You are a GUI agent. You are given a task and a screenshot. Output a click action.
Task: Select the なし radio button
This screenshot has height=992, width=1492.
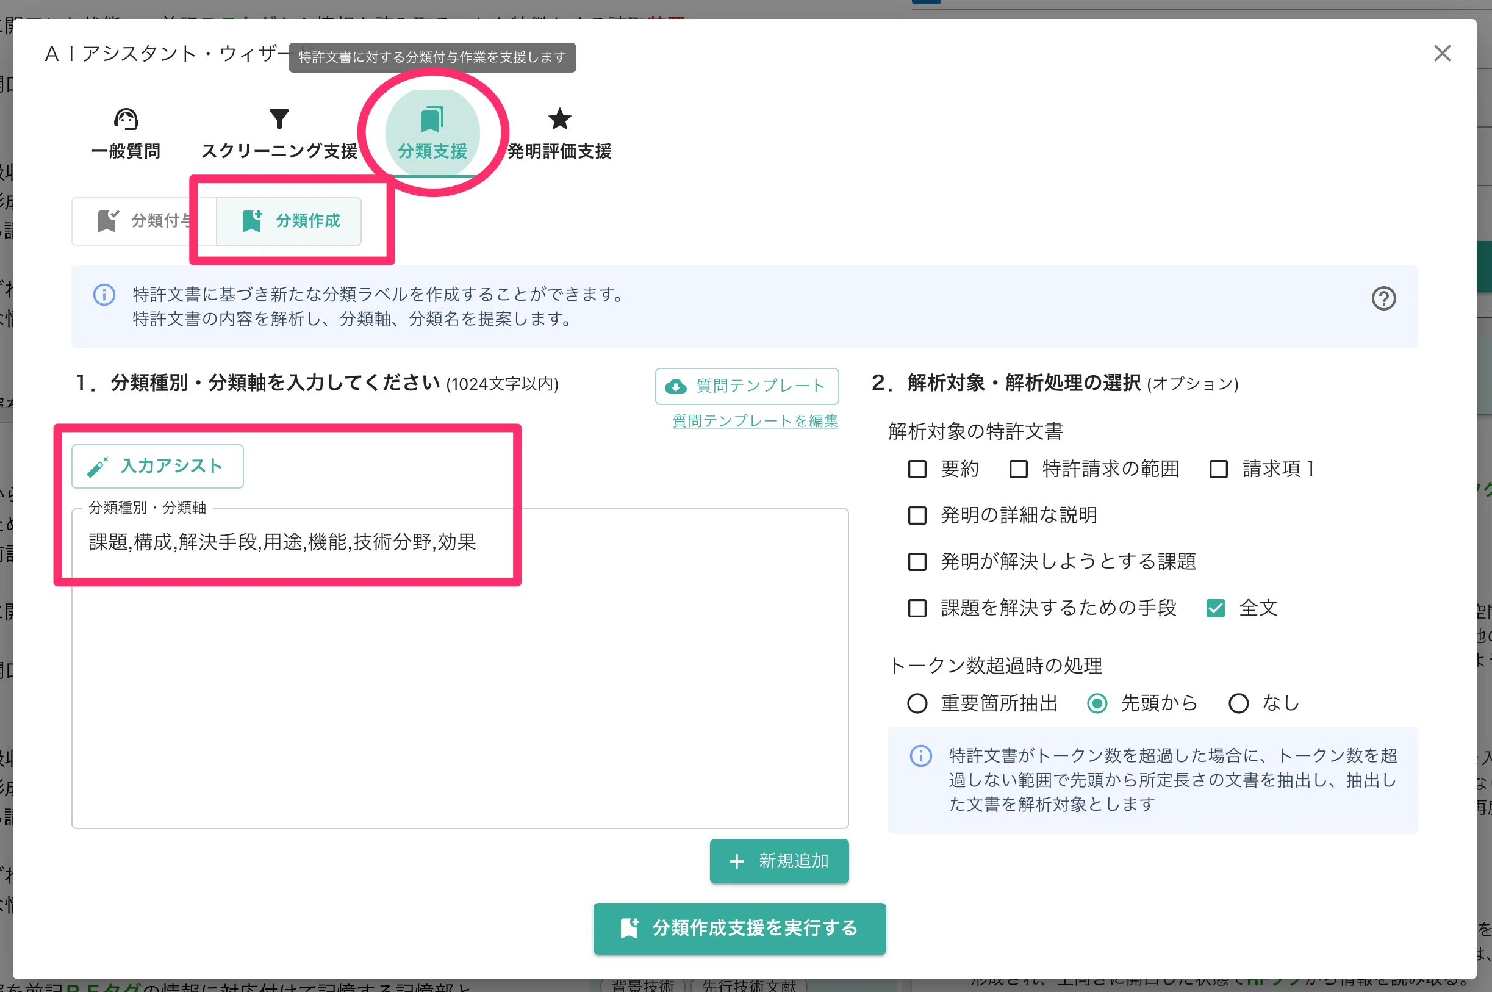pyautogui.click(x=1238, y=703)
